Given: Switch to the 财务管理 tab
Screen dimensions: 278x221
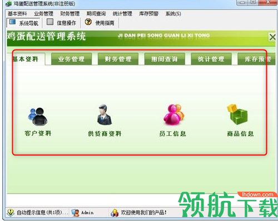Looking at the screenshot, I should pyautogui.click(x=118, y=59).
